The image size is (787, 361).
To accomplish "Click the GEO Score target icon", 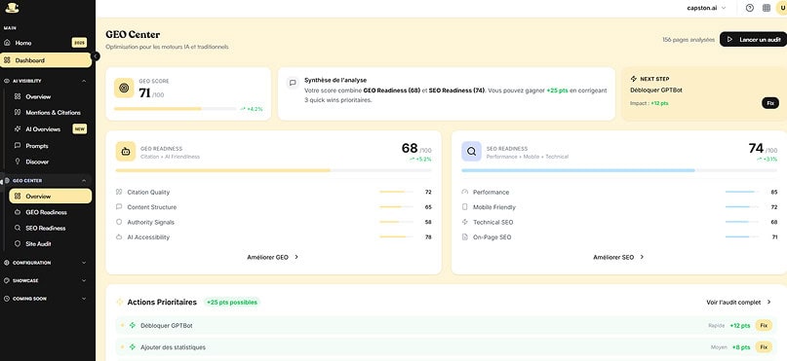I will click(x=124, y=88).
